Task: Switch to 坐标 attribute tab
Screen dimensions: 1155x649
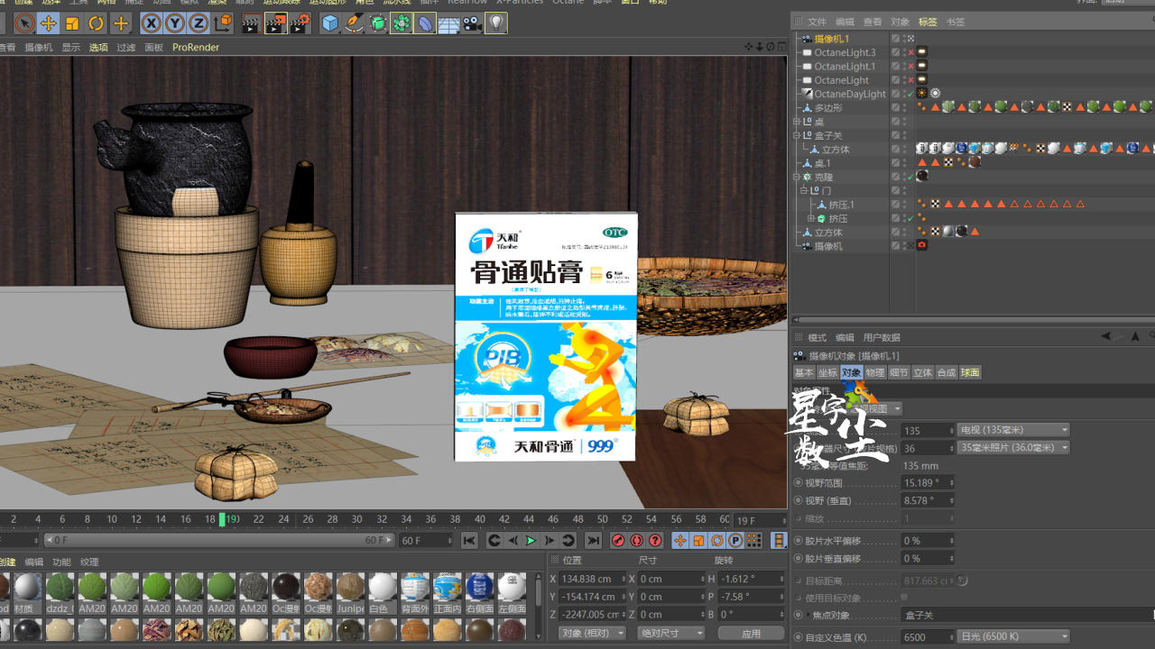Action: [827, 372]
